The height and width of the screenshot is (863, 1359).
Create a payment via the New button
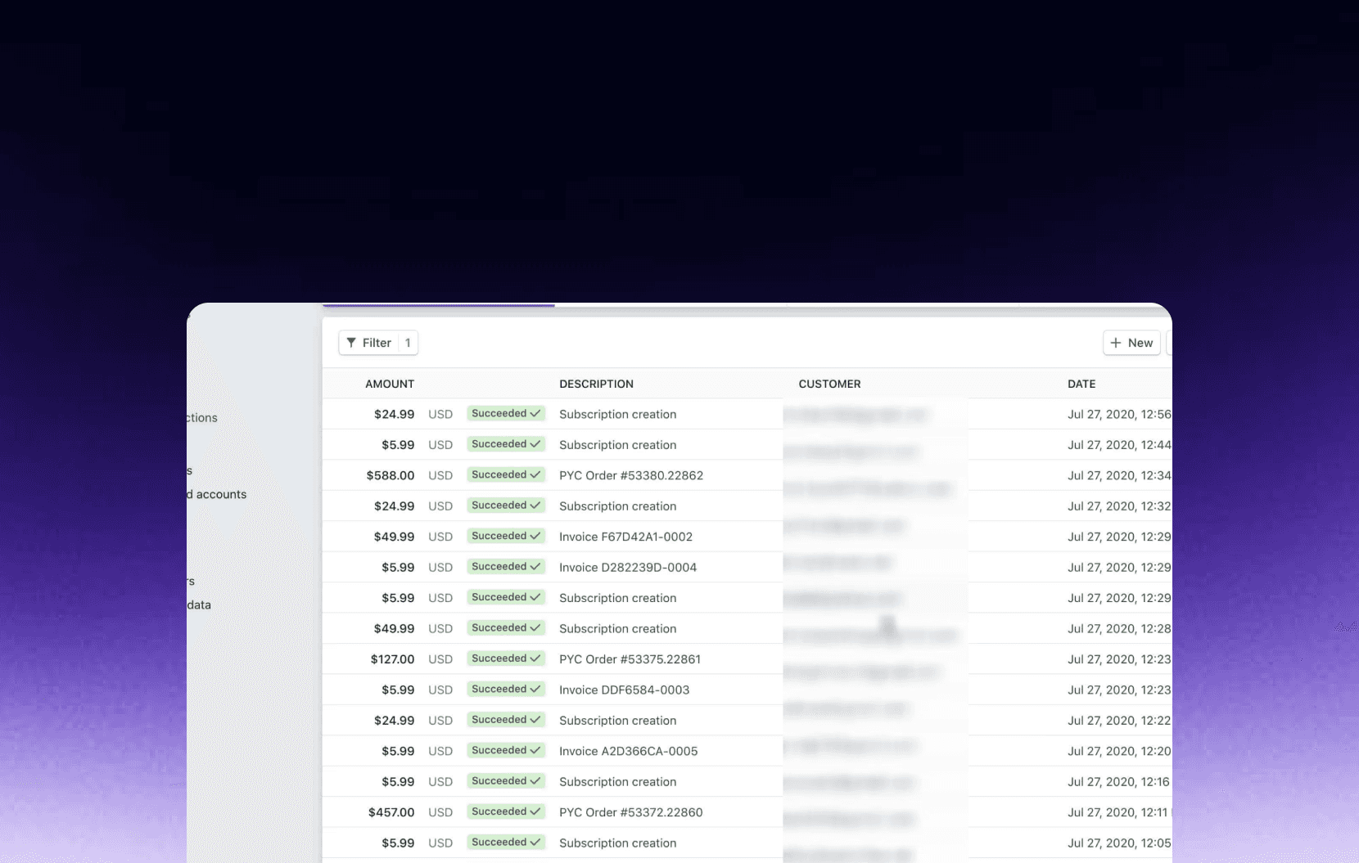pos(1131,343)
